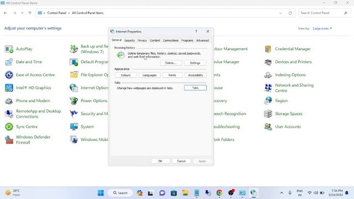The width and height of the screenshot is (354, 199).
Task: Open recent locations dropdown arrow
Action: pyautogui.click(x=22, y=13)
